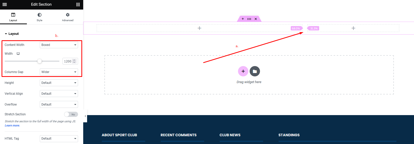Toggle the Stretch Section switch
414x144 pixels.
pos(71,114)
